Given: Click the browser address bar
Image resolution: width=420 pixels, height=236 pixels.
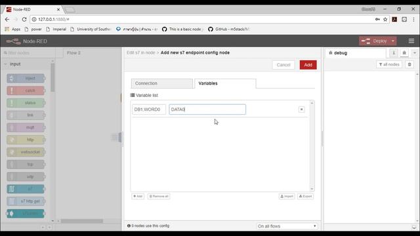Looking at the screenshot, I should (203, 19).
